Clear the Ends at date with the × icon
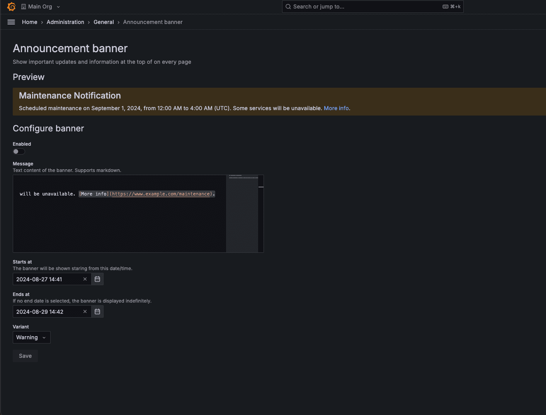This screenshot has height=415, width=546. pos(85,311)
